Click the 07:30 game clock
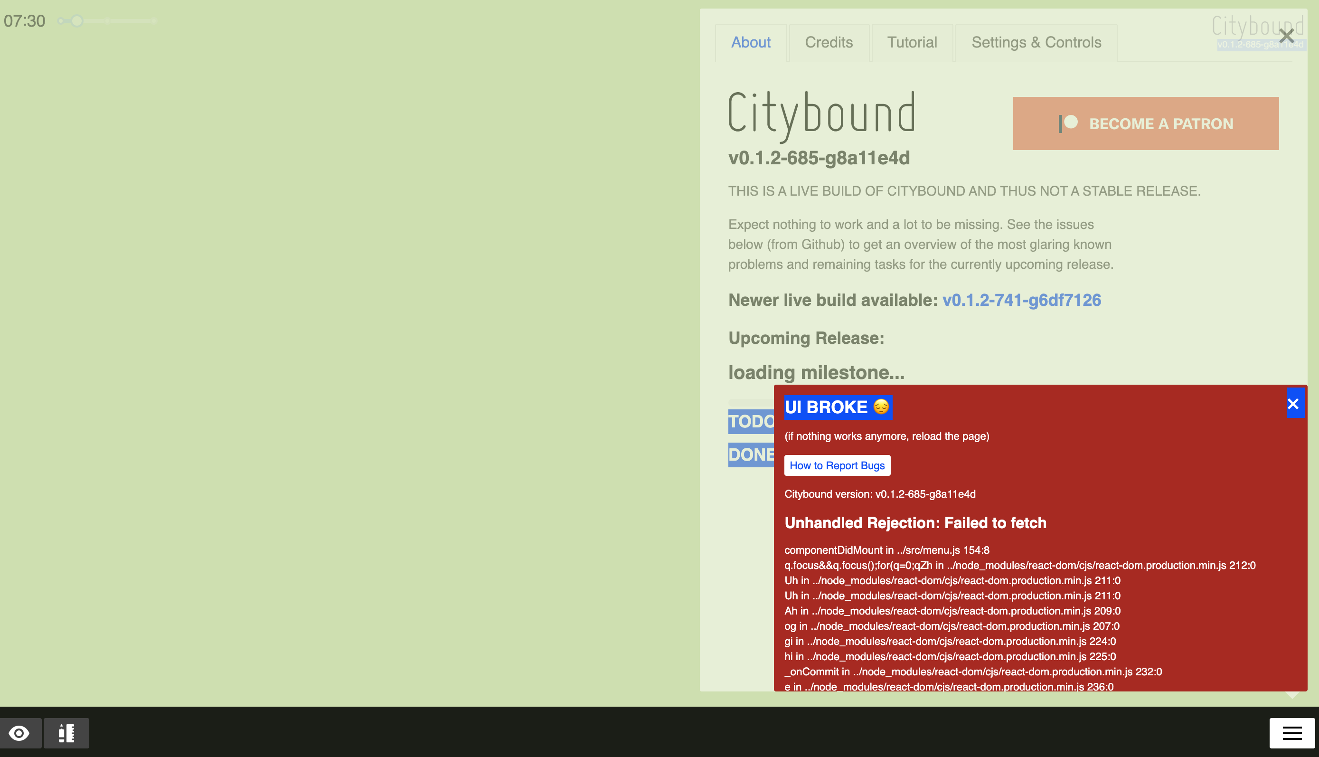 tap(24, 21)
